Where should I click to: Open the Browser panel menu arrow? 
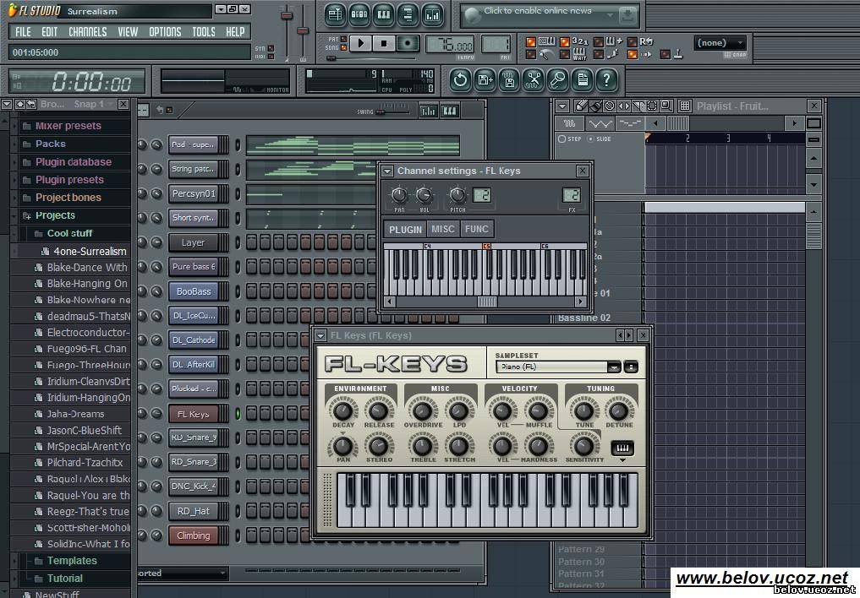6,104
